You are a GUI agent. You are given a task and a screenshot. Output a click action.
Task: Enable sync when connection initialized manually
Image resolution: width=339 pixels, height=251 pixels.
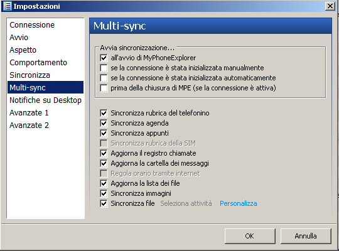[104, 68]
